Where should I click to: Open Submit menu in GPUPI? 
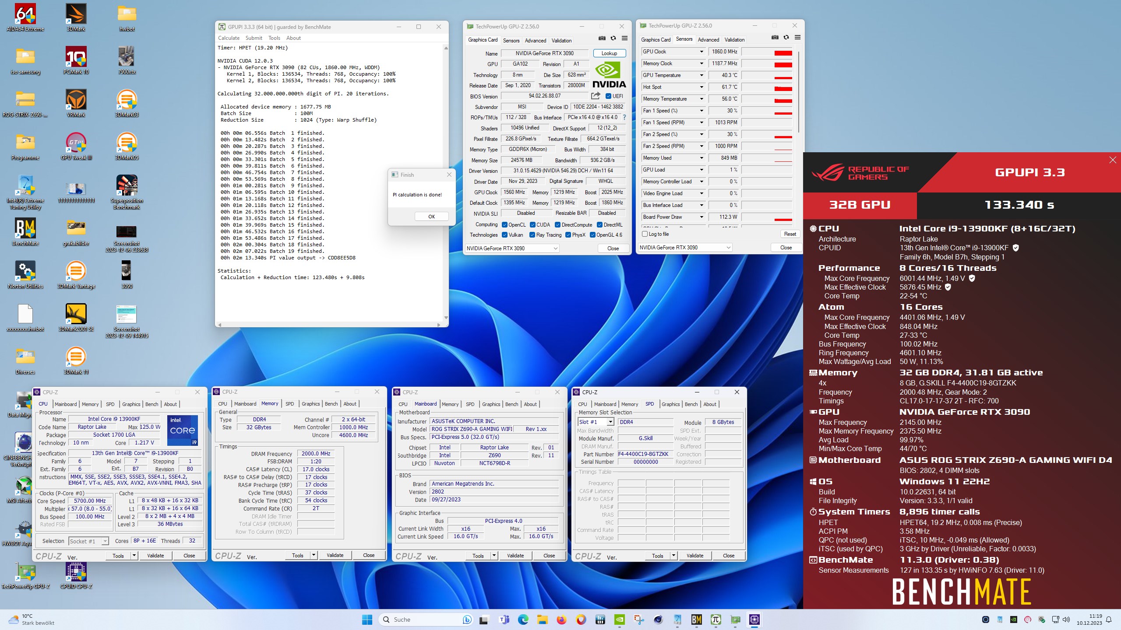coord(254,38)
